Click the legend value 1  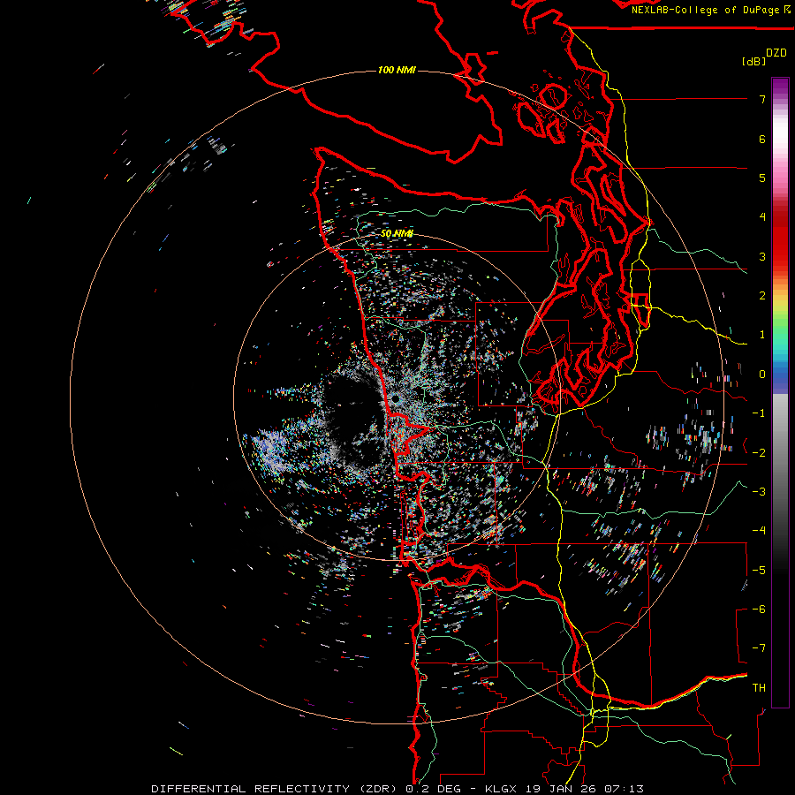click(762, 335)
